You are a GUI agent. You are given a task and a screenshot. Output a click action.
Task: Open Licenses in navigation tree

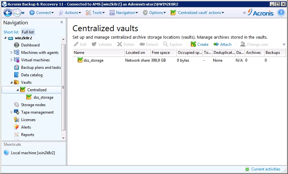click(28, 120)
